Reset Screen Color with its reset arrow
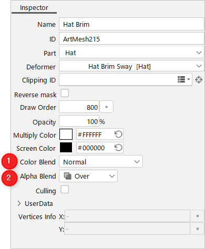Image resolution: width=205 pixels, height=249 pixels. coord(118,148)
